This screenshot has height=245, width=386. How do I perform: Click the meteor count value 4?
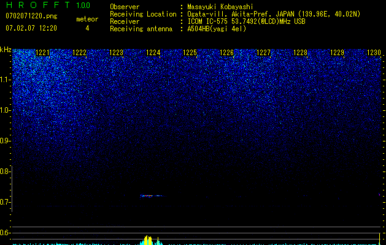pyautogui.click(x=87, y=28)
